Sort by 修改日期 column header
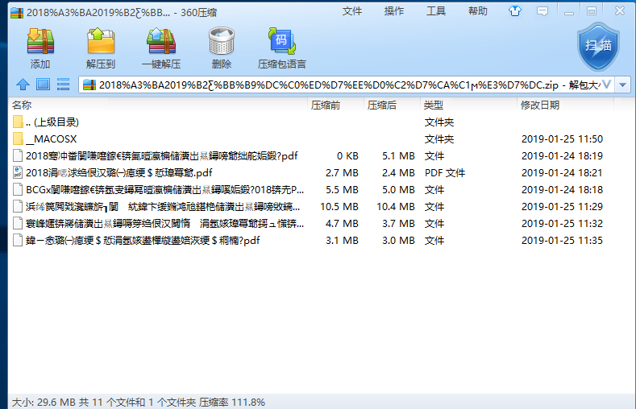 pos(565,105)
